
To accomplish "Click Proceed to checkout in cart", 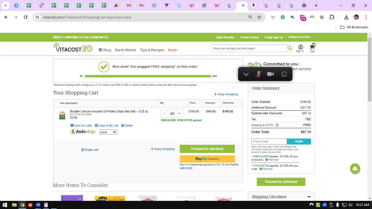I will click(207, 149).
